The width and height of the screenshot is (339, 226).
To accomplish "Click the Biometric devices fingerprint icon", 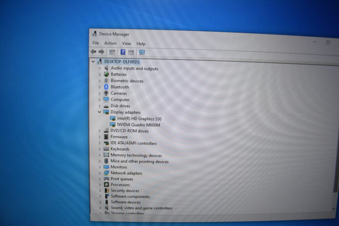I will 106,81.
